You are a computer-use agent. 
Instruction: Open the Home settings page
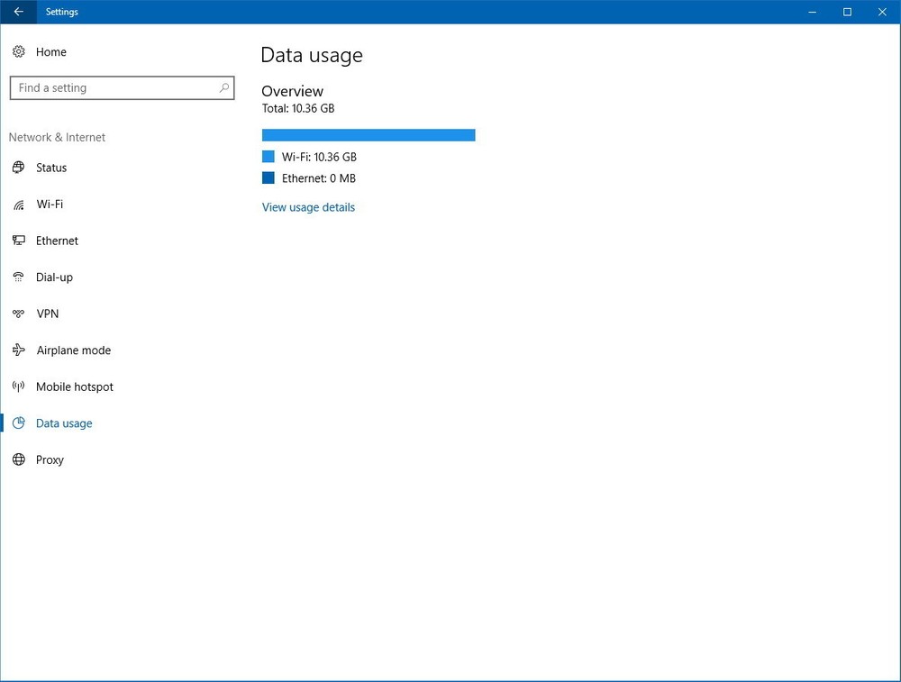coord(51,51)
